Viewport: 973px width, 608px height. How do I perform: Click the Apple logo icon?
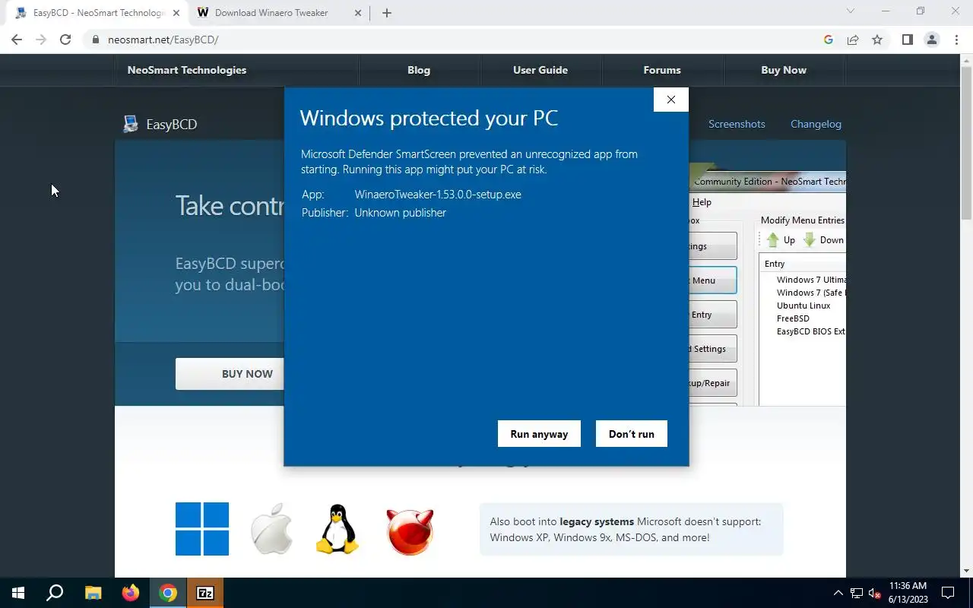tap(272, 528)
